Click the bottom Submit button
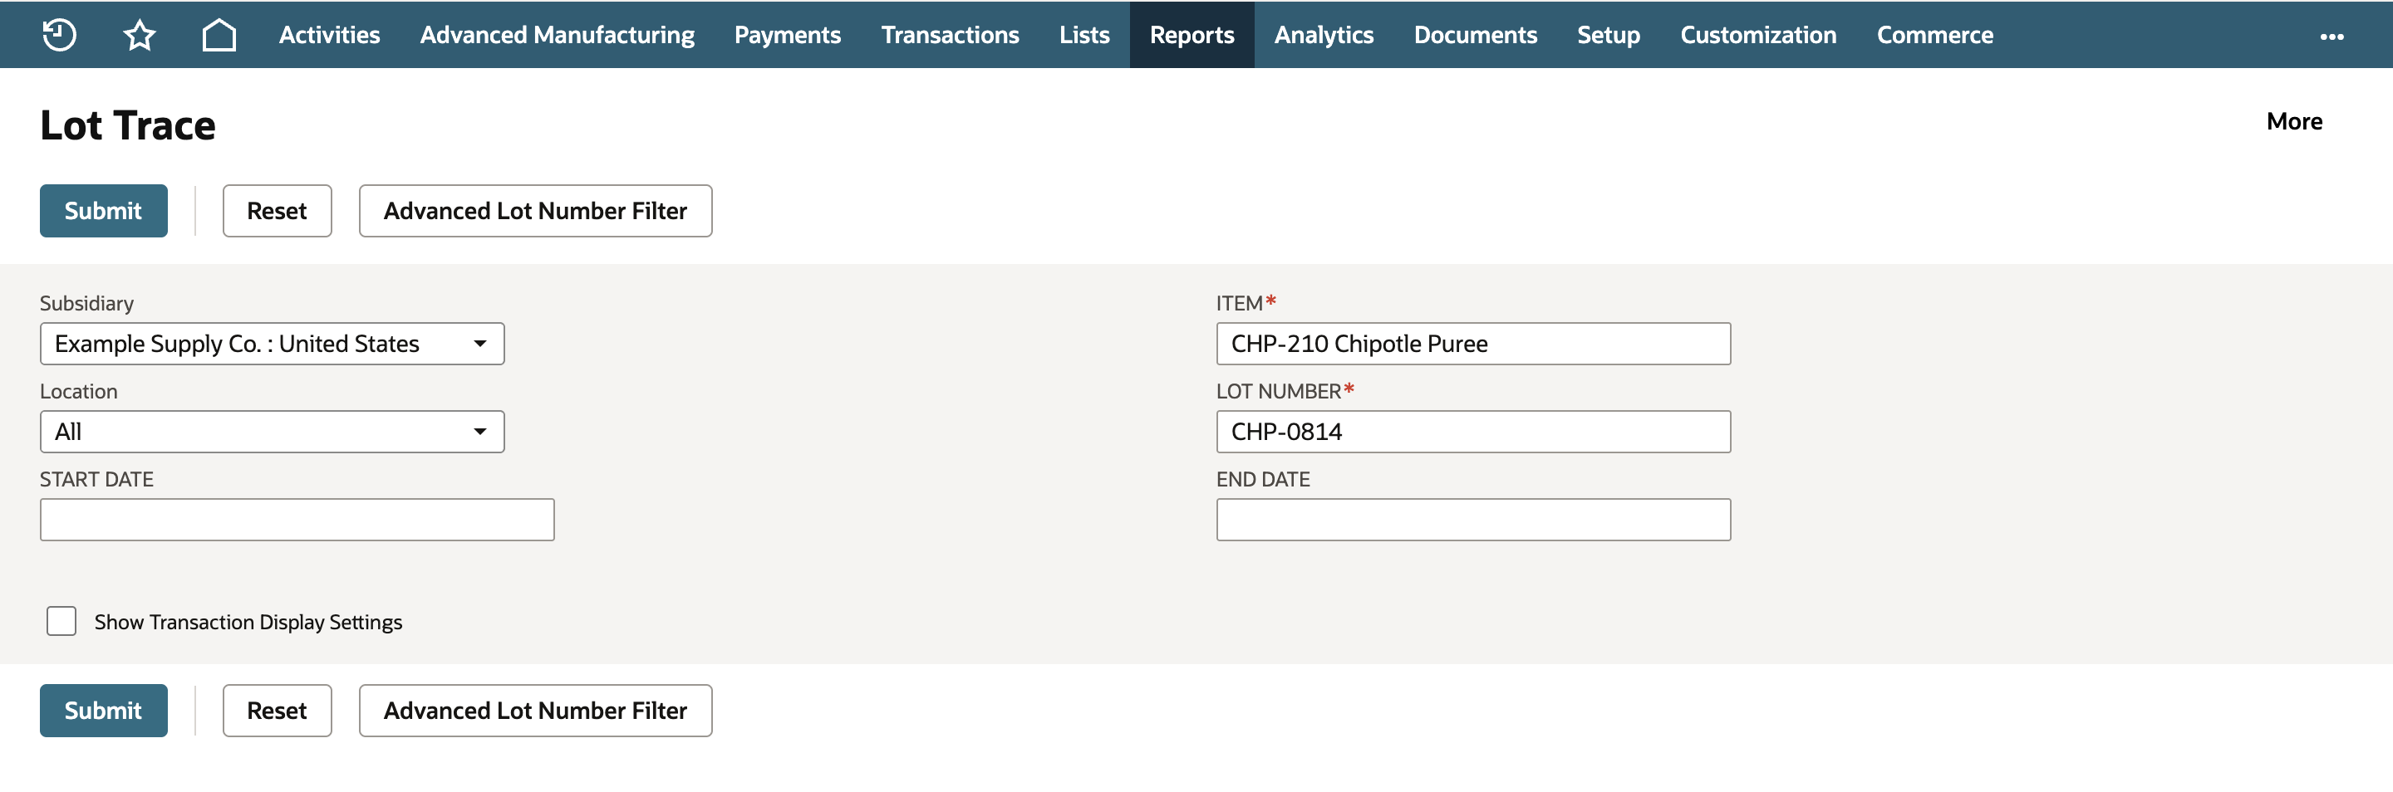 coord(103,711)
